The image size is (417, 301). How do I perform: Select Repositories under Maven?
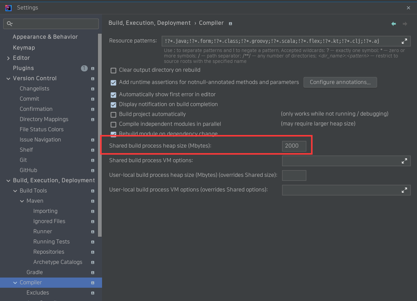point(49,252)
